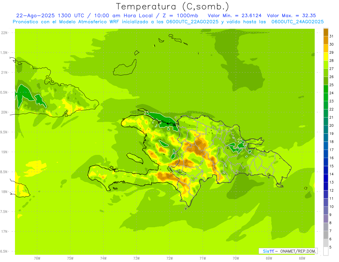This screenshot has height=262, width=339.
Task: Click the '0600UTC_24AGO2025' valid-until time
Action: 297,22
